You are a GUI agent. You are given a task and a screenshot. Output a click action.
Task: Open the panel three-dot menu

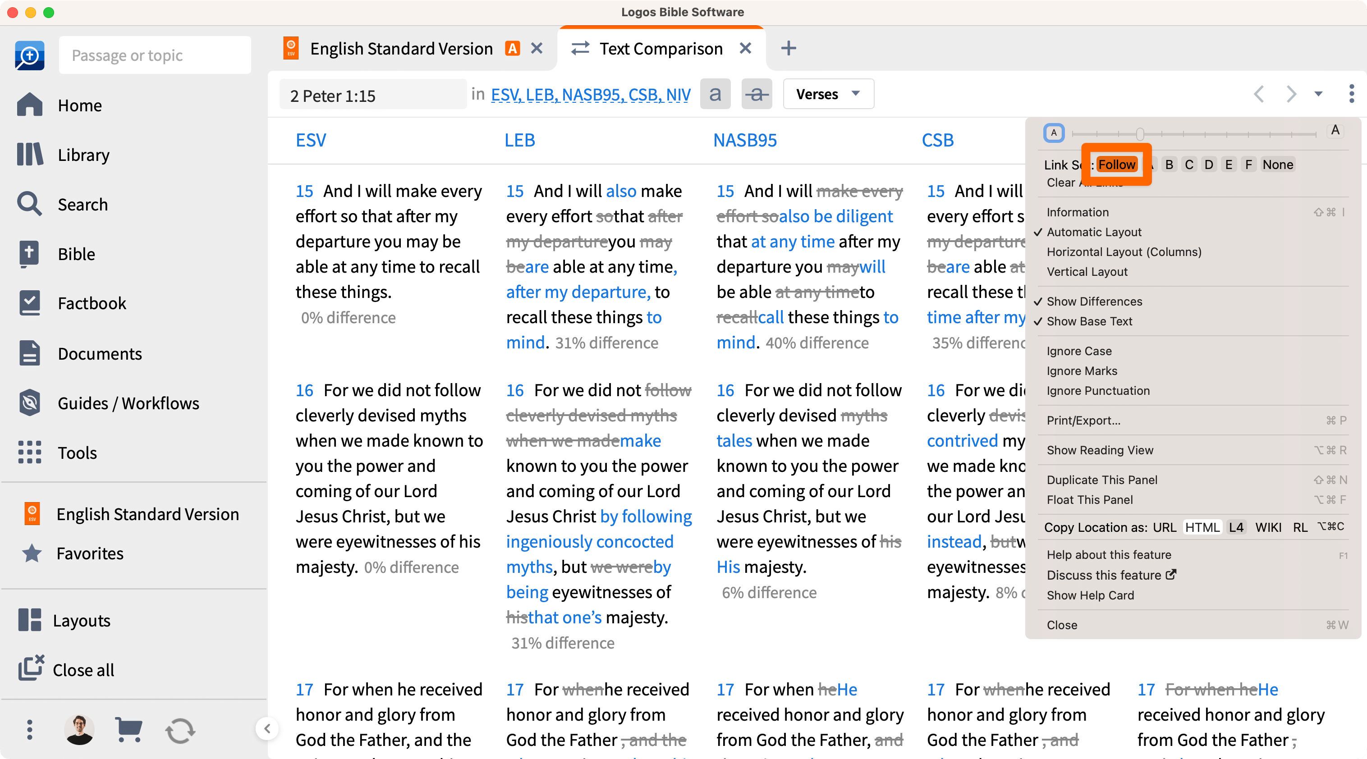pyautogui.click(x=1351, y=94)
